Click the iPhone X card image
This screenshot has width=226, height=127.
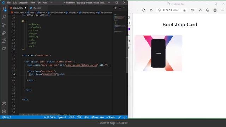click(x=158, y=53)
